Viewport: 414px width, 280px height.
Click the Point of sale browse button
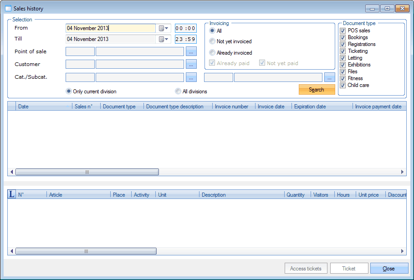[191, 51]
